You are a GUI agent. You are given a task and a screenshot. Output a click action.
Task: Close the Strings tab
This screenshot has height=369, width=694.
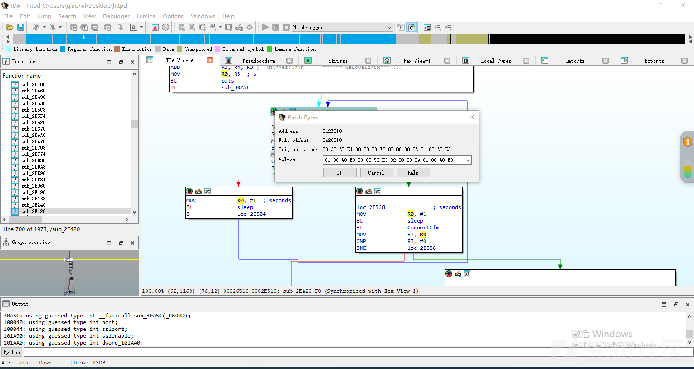click(x=368, y=61)
